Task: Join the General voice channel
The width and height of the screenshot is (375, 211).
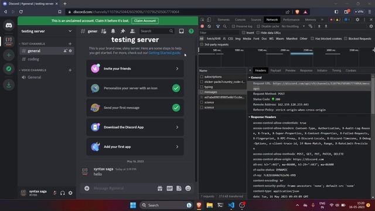Action: [x=46, y=77]
